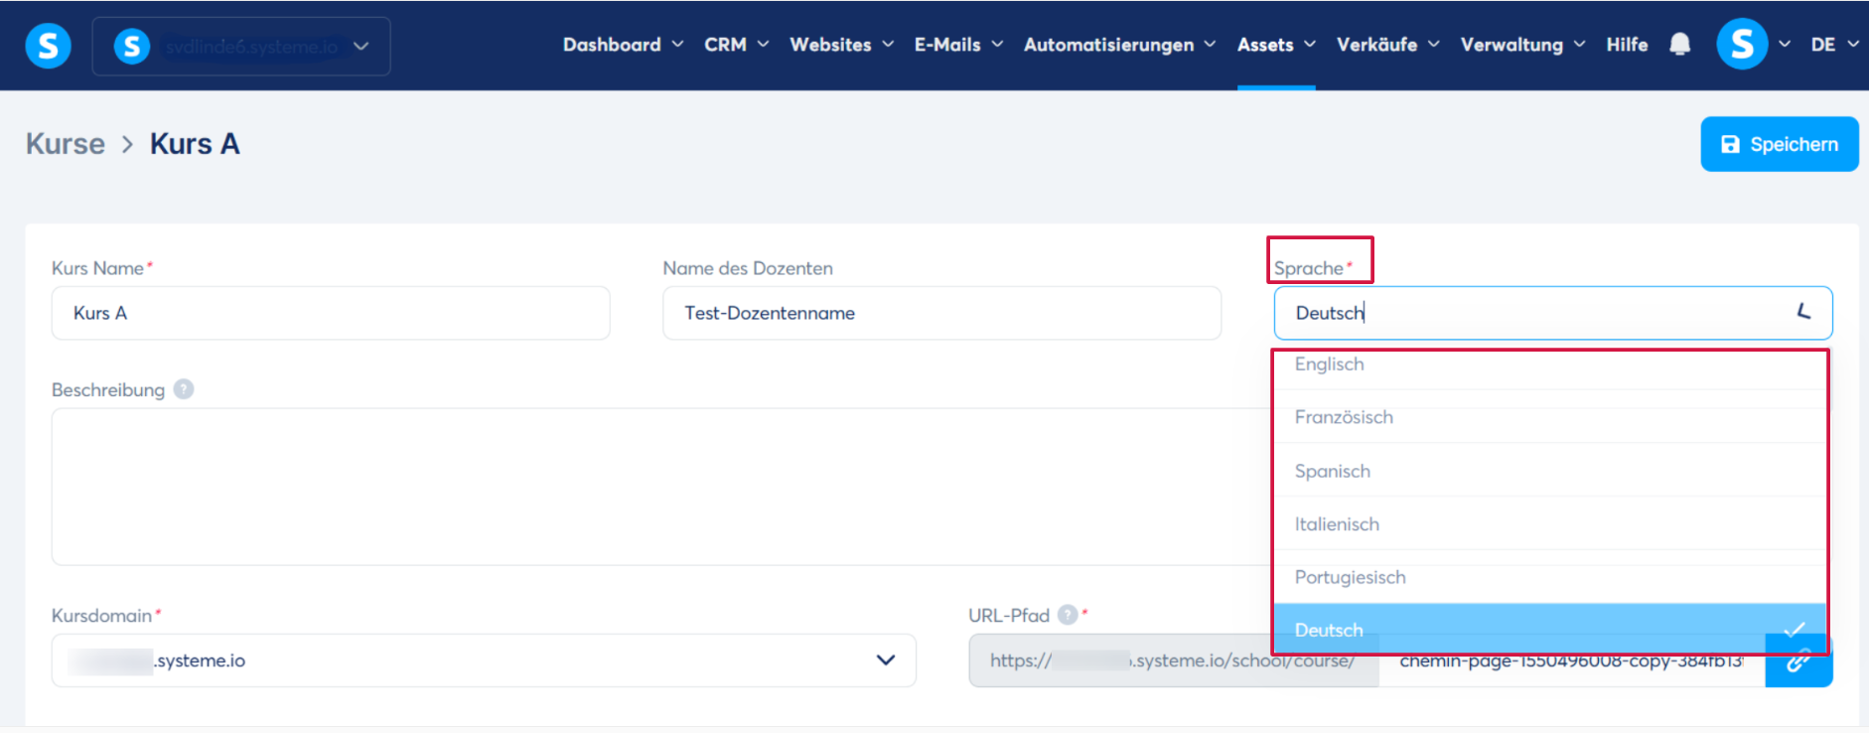Open the Websites menu
1869x733 pixels.
click(841, 45)
